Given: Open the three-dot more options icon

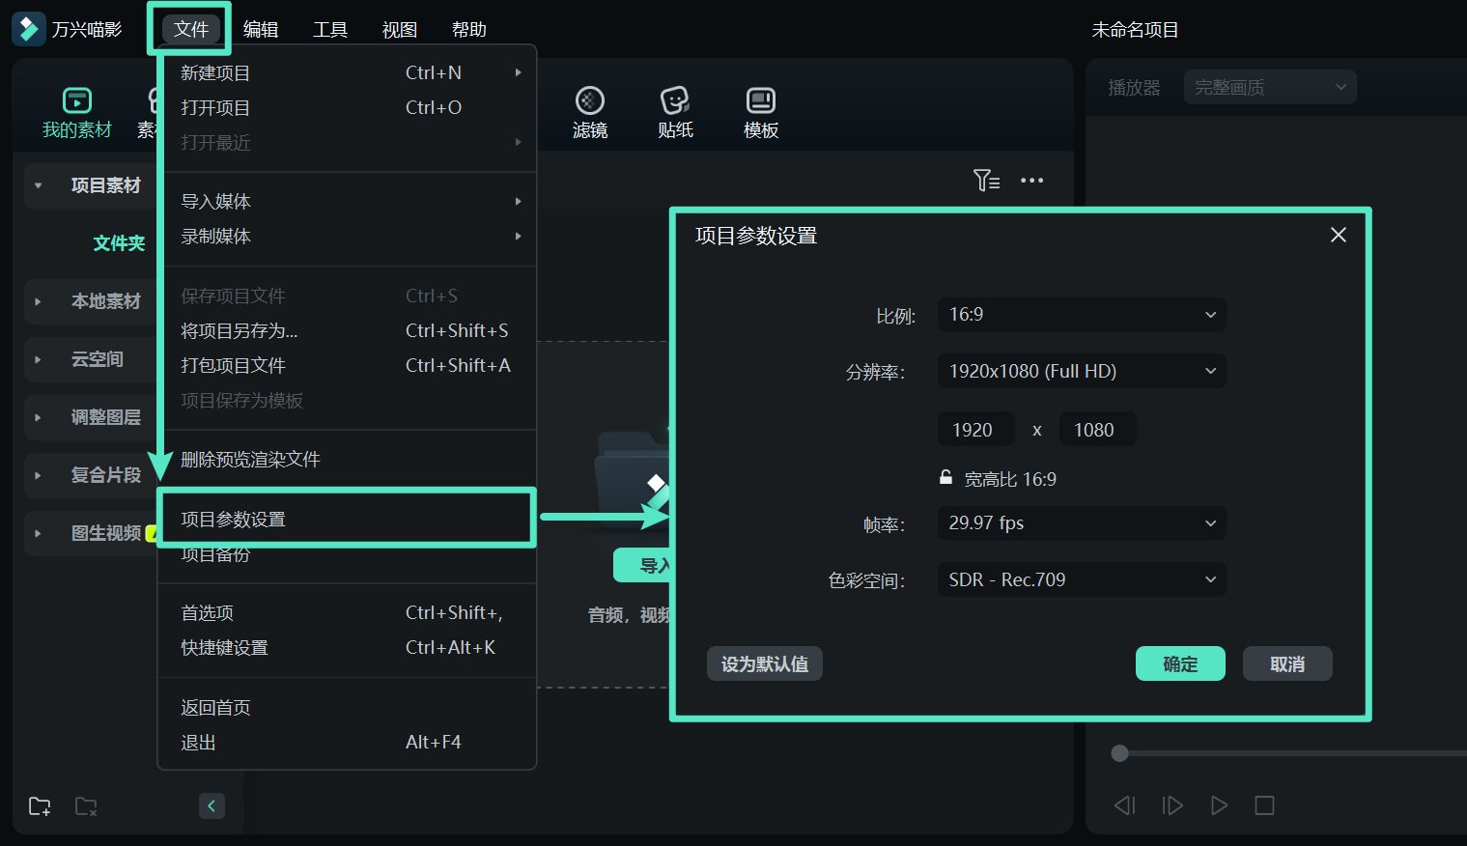Looking at the screenshot, I should 1031,181.
